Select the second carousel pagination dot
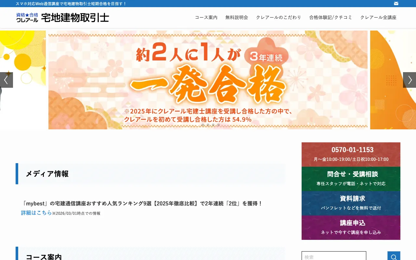The image size is (416, 260). click(x=208, y=125)
